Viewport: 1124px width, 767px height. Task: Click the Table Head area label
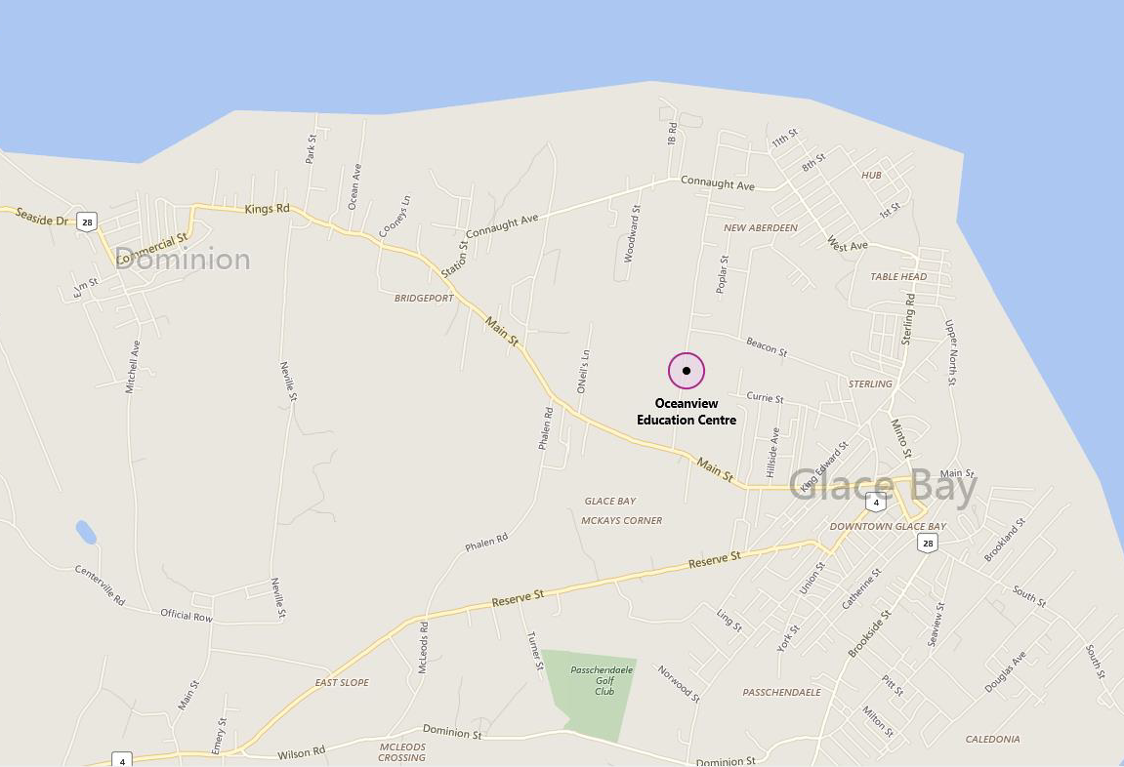[898, 276]
